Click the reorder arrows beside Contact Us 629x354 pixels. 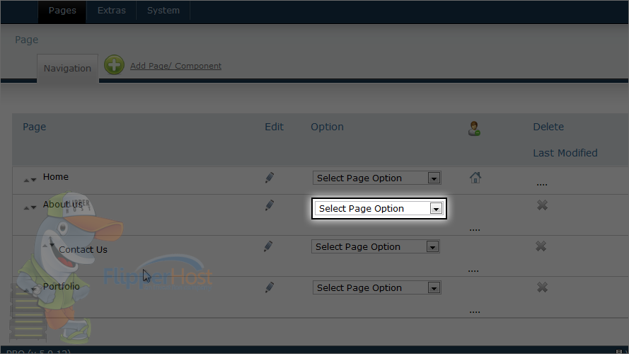[49, 245]
